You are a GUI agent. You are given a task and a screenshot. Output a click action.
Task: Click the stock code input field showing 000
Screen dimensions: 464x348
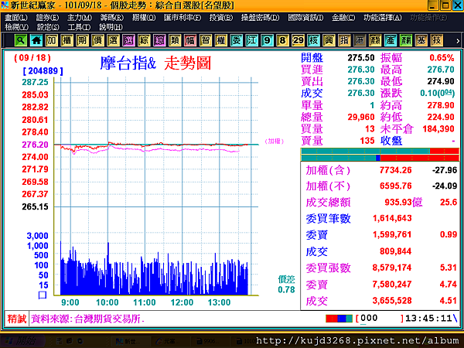click(380, 319)
